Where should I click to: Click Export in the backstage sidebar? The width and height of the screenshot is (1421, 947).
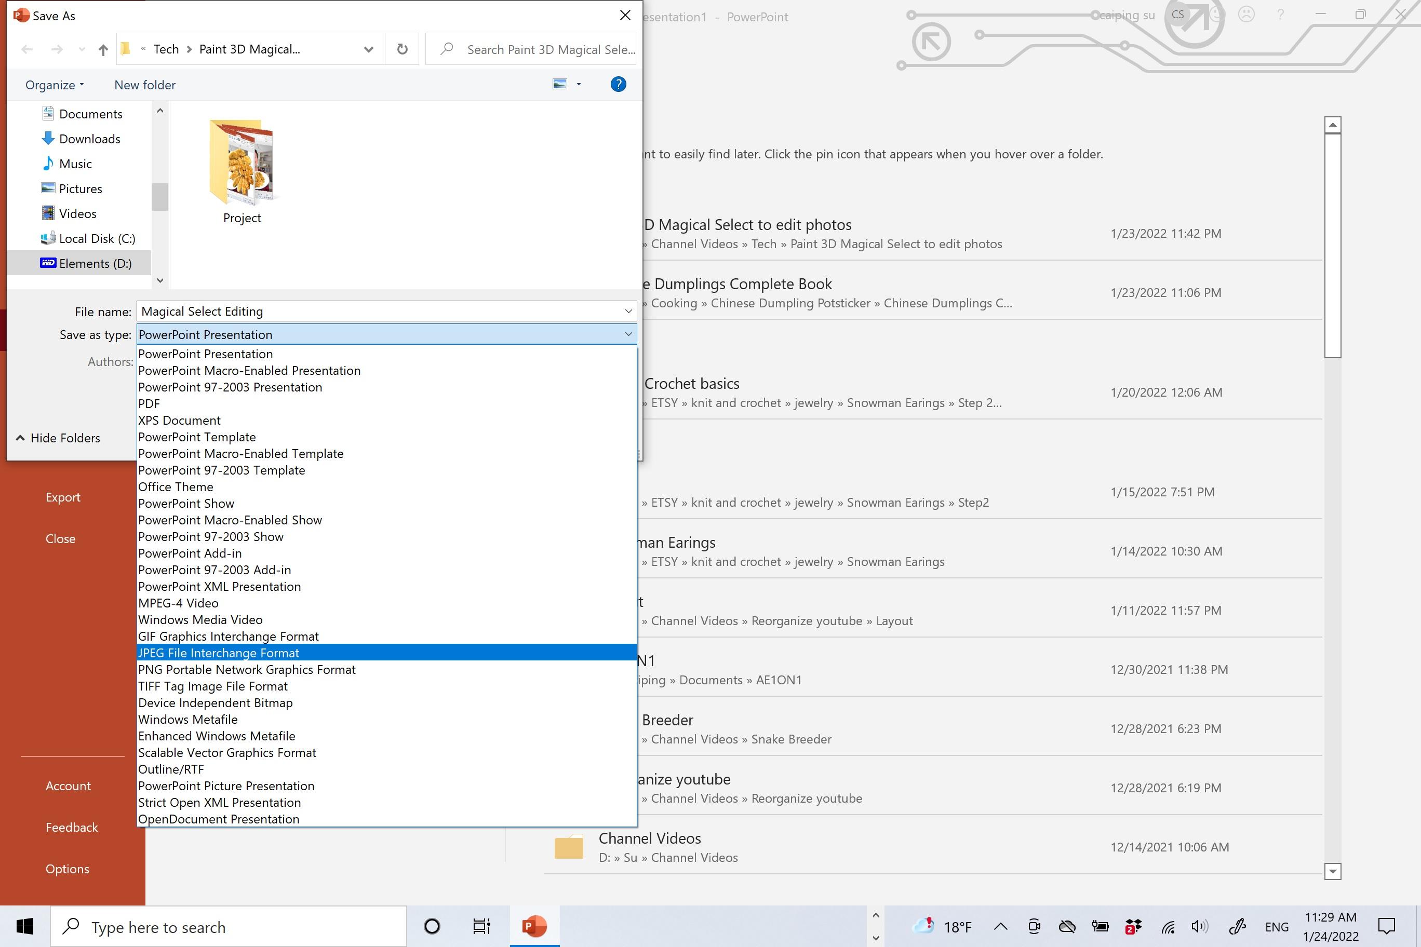point(63,497)
